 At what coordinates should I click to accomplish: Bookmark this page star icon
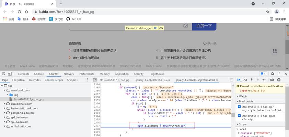tap(268, 12)
